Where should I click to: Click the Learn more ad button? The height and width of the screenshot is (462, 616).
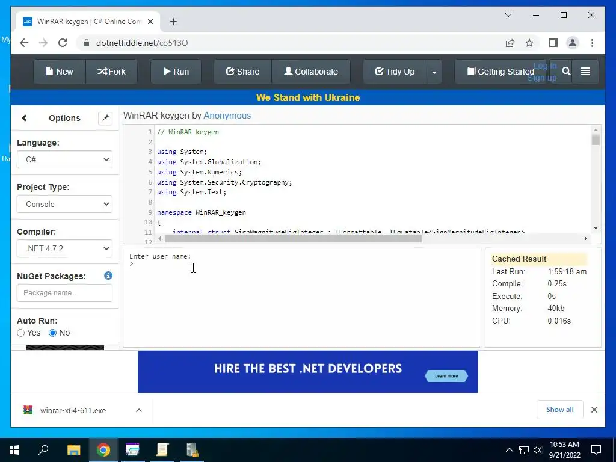pyautogui.click(x=446, y=376)
